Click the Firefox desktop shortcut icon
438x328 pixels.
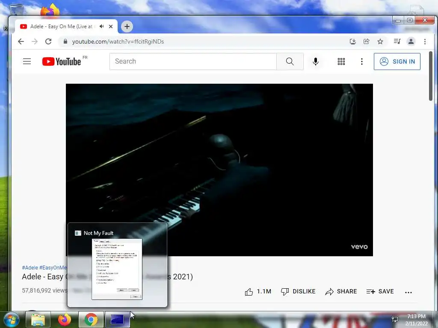click(x=50, y=10)
